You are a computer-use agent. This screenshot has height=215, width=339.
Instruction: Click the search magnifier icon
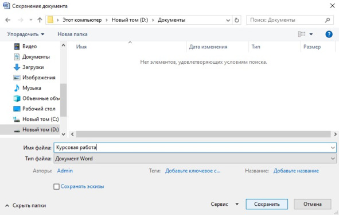pyautogui.click(x=328, y=20)
